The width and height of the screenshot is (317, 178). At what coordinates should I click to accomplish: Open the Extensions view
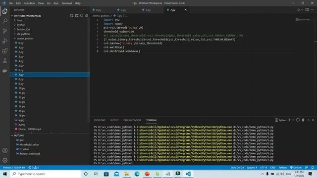coord(5,50)
